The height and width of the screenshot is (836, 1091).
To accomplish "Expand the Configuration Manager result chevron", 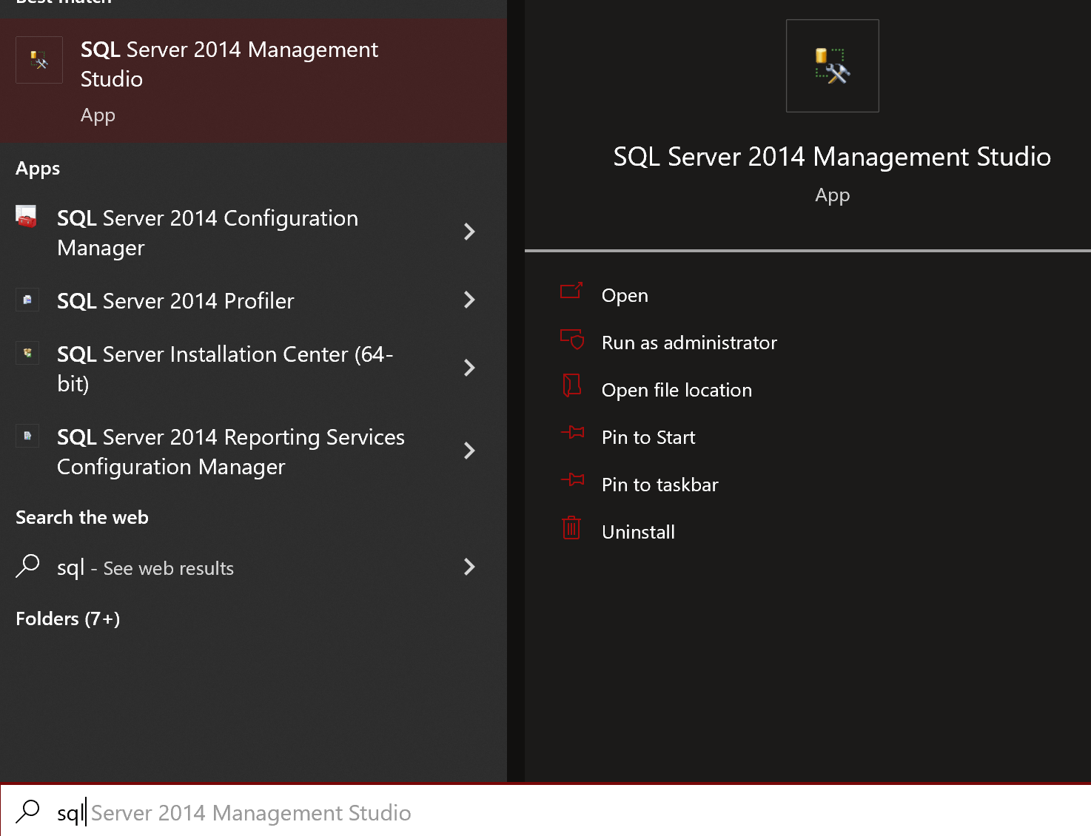I will click(469, 232).
